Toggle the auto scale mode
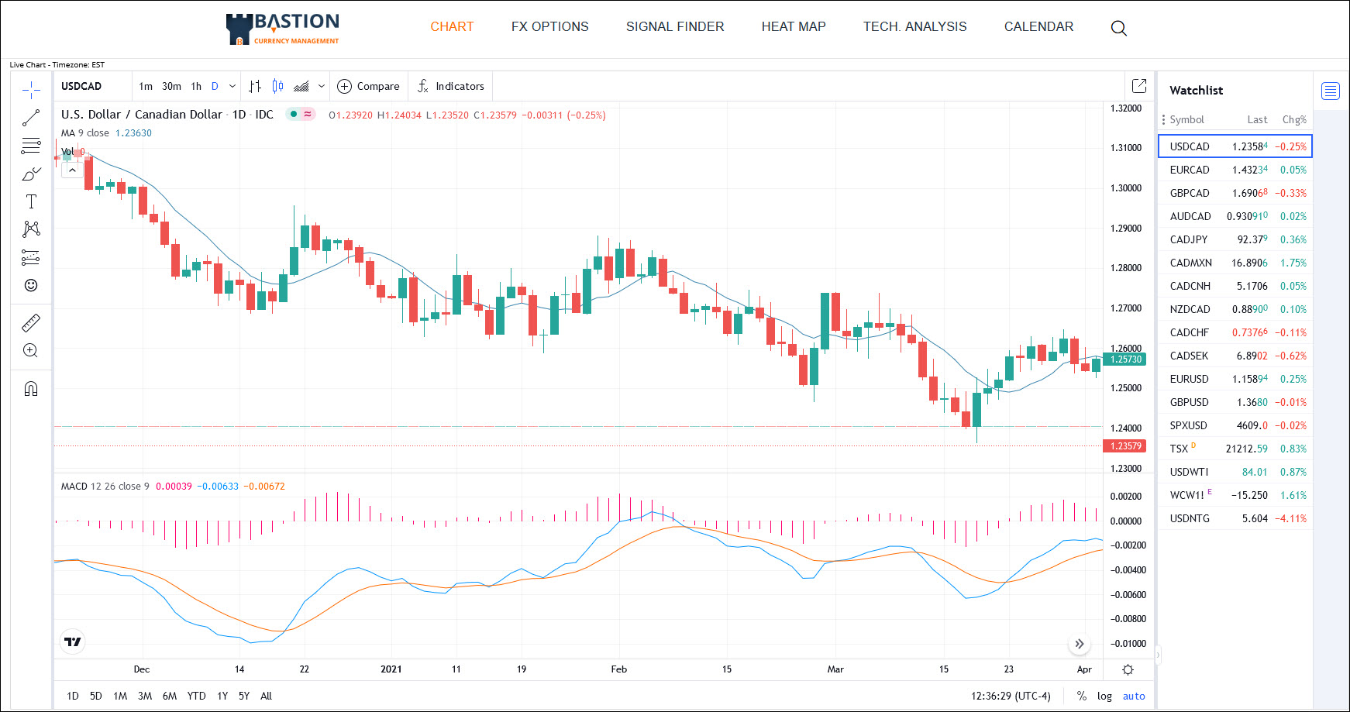 pos(1134,696)
